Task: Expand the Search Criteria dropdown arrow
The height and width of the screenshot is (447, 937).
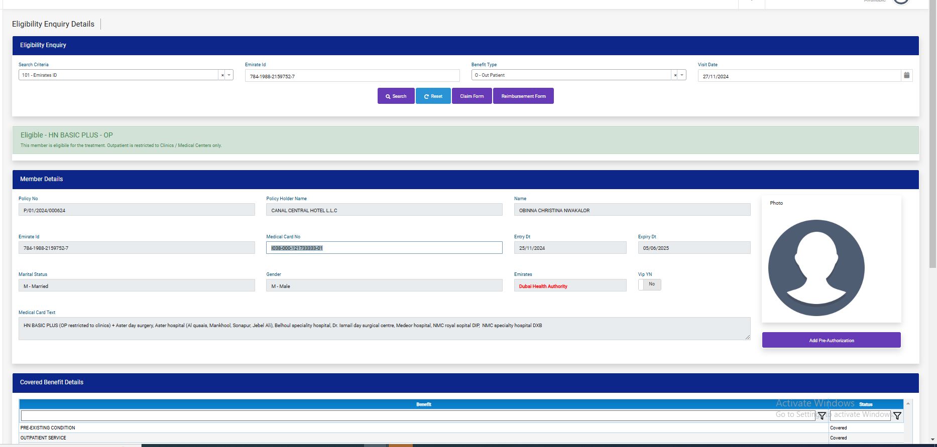Action: (x=229, y=75)
